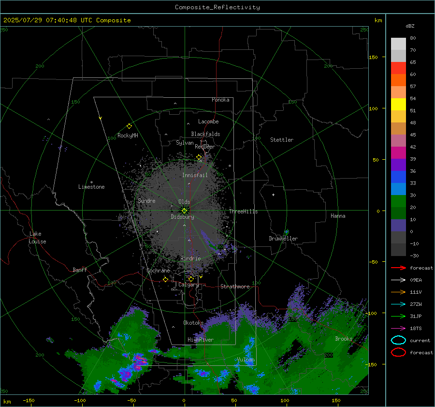Click the RedDeer city label
The image size is (435, 407).
(205, 147)
